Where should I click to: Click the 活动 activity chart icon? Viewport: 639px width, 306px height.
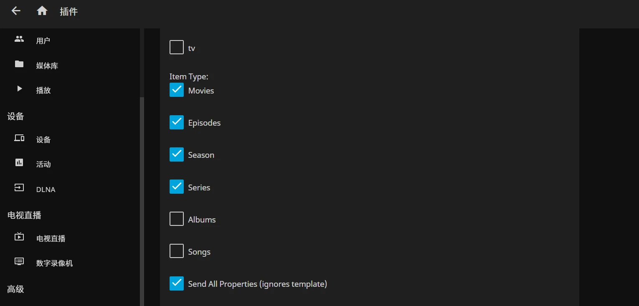point(19,163)
